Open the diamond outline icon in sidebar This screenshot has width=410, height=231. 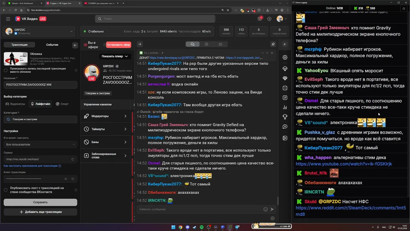(x=285, y=69)
